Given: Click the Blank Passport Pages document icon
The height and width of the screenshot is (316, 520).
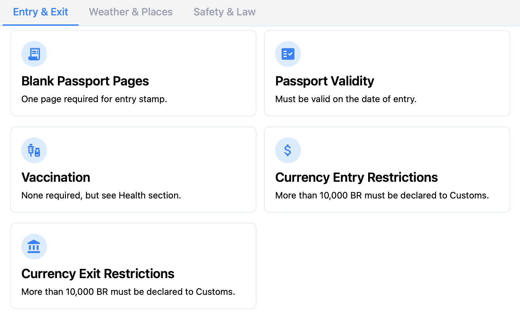Looking at the screenshot, I should [x=34, y=54].
